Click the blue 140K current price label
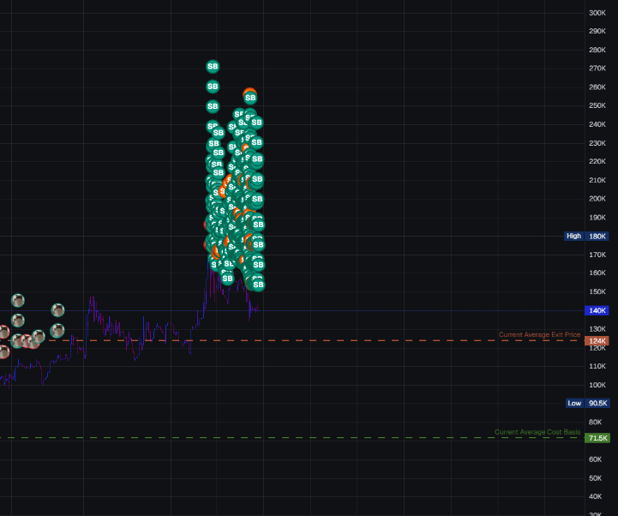This screenshot has width=618, height=516. [x=597, y=310]
